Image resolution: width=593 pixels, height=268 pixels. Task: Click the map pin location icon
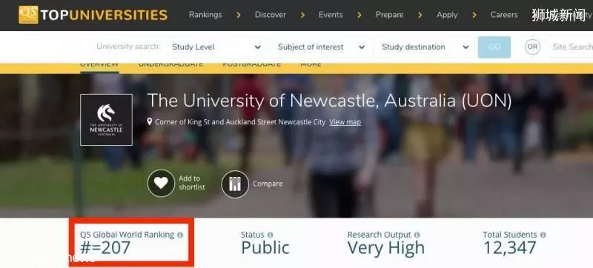(x=150, y=121)
